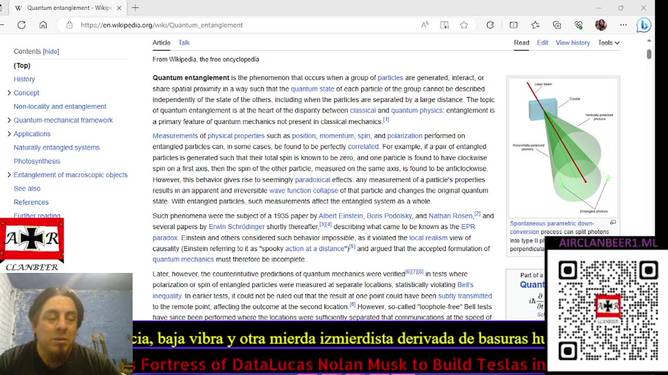Open Immersive Reader mode
668x375 pixels.
pos(444,25)
